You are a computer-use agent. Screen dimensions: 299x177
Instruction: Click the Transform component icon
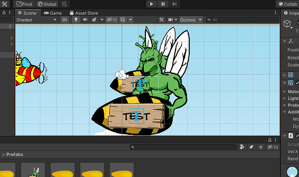pyautogui.click(x=291, y=41)
